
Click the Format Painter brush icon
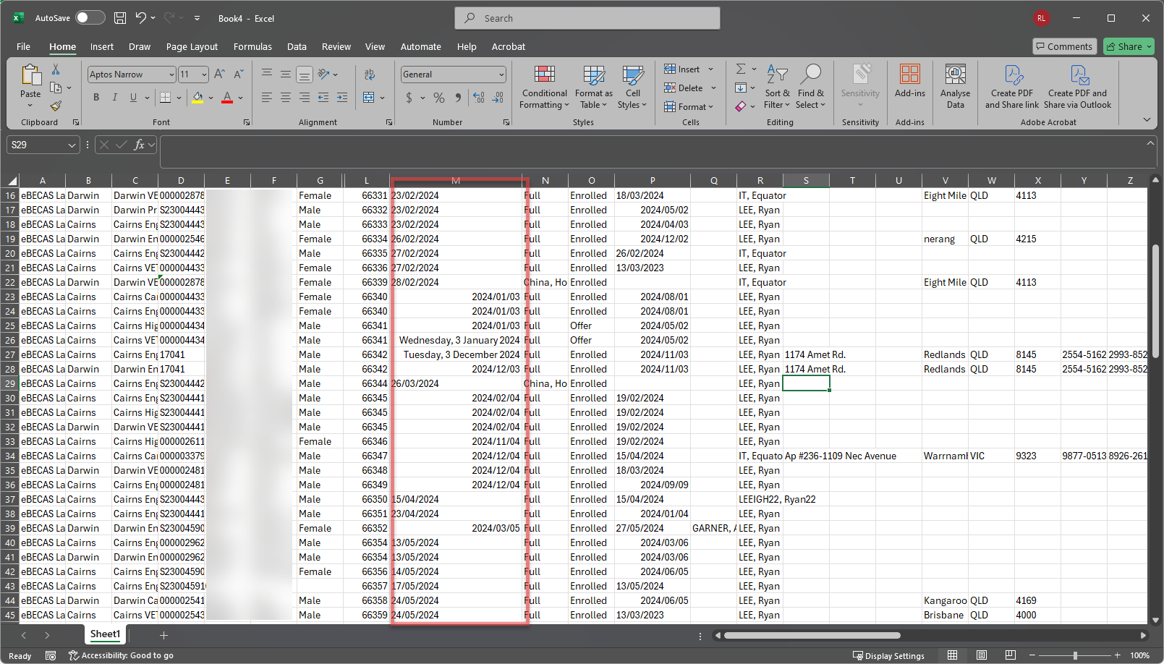click(56, 106)
